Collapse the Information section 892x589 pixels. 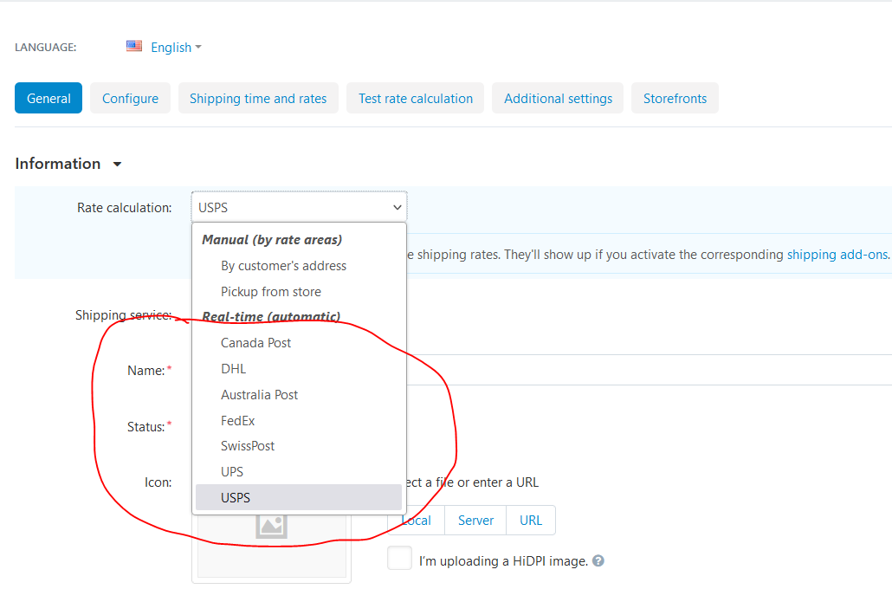(115, 163)
